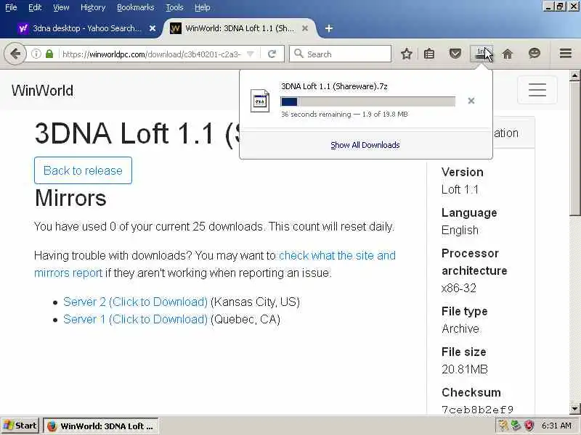Bookmark this page with star icon
This screenshot has height=435, width=581.
pyautogui.click(x=407, y=54)
